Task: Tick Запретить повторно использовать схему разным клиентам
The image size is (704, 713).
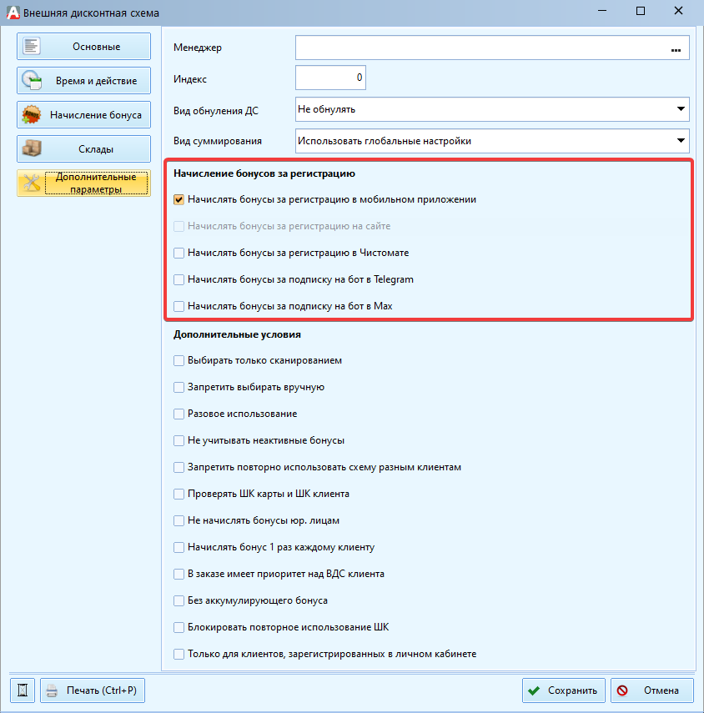Action: pyautogui.click(x=179, y=467)
